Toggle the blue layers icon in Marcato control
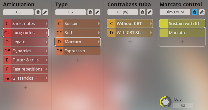 click(194, 12)
